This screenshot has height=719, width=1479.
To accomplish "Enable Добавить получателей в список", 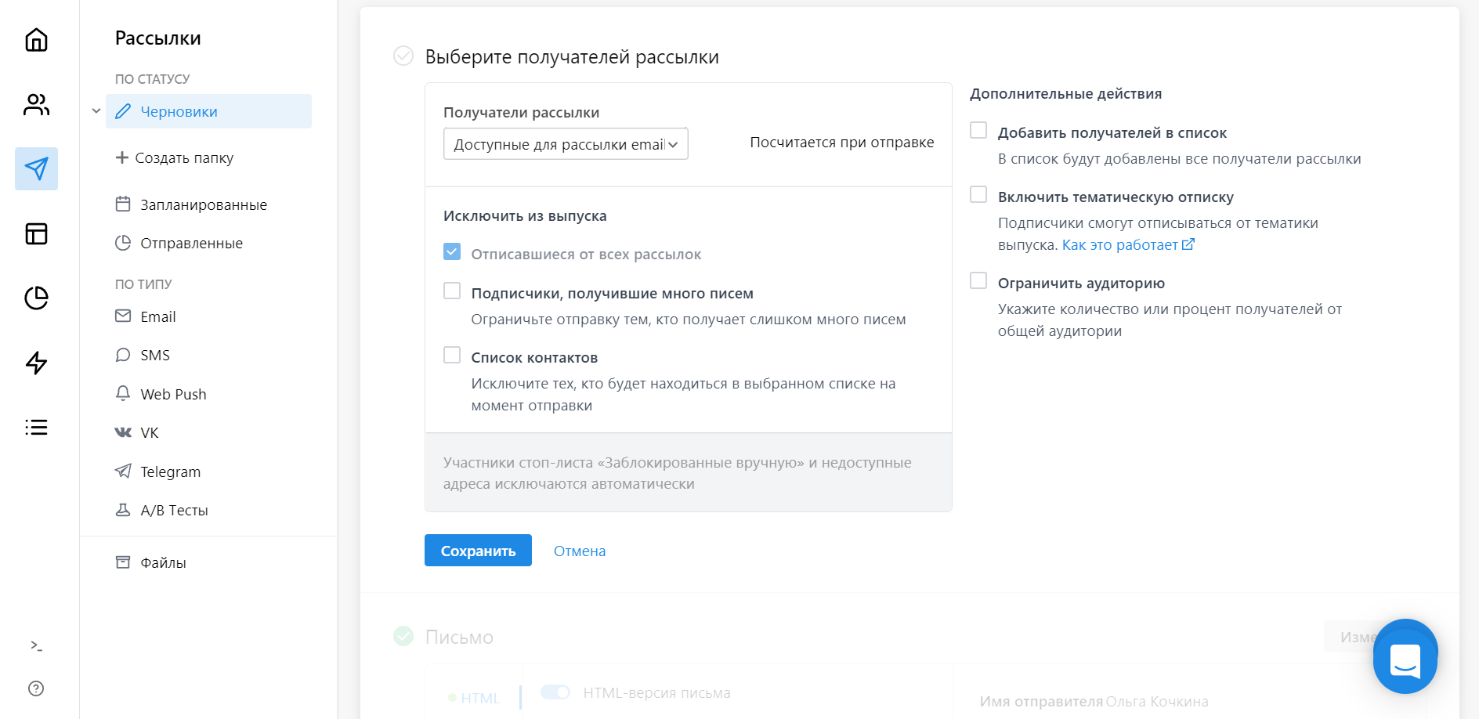I will [978, 130].
